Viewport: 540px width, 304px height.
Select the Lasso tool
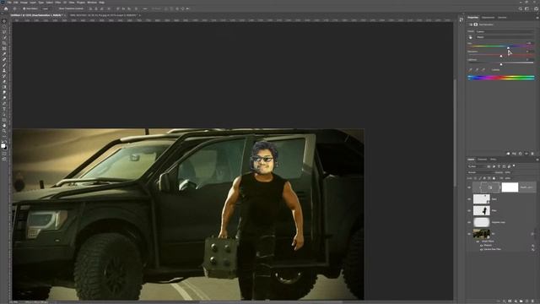(x=4, y=32)
